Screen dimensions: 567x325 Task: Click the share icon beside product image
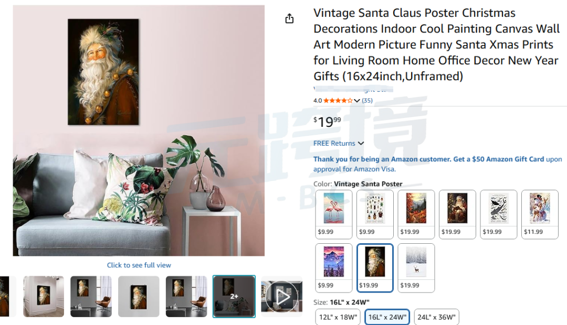289,18
